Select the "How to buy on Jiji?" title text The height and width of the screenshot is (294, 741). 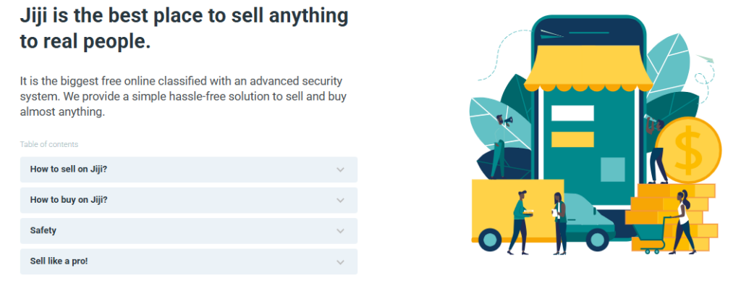[69, 199]
